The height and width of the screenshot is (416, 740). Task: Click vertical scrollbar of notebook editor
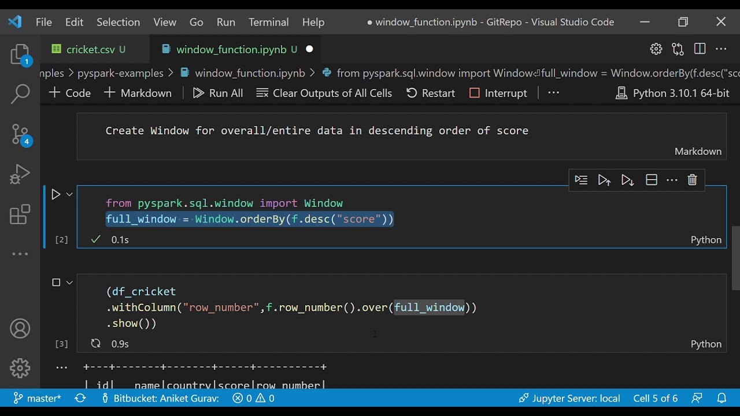pyautogui.click(x=735, y=258)
